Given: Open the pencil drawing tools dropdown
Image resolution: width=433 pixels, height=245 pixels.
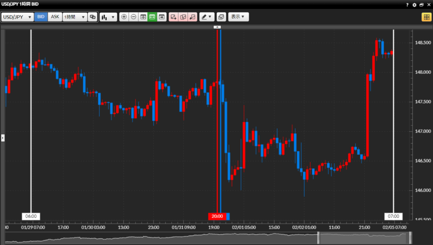Looking at the screenshot, I should [207, 17].
